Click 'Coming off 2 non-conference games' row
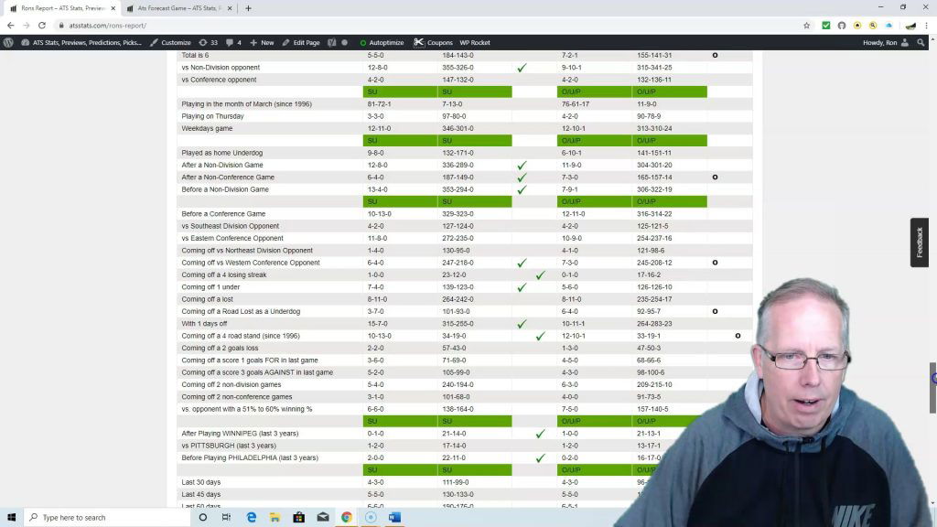The height and width of the screenshot is (527, 937). [464, 397]
